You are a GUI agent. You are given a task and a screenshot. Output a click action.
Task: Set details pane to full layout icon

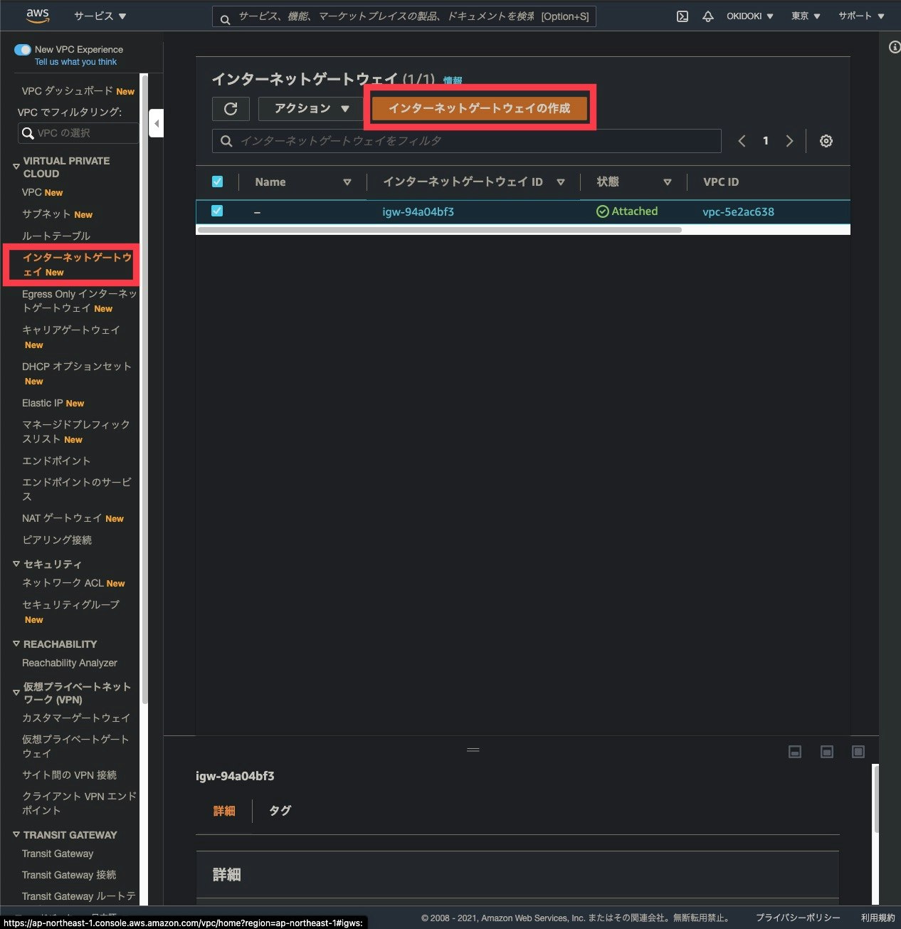pyautogui.click(x=858, y=752)
